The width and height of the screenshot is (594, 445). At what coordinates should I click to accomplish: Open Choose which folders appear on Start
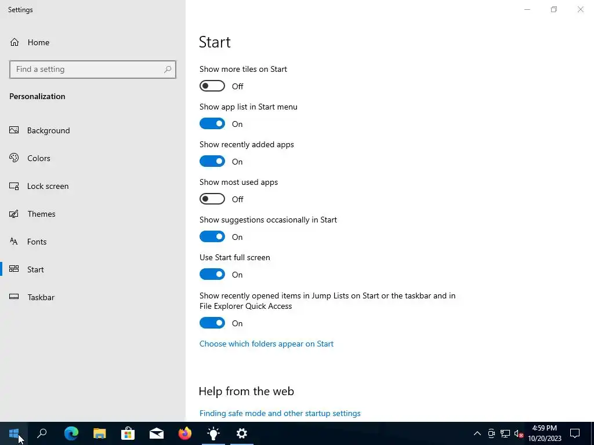tap(266, 344)
